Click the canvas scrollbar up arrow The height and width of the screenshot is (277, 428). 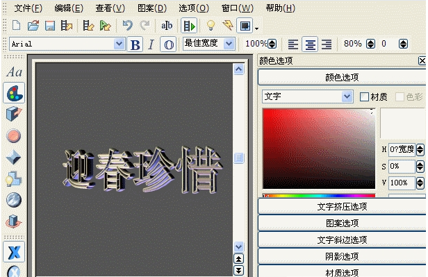pyautogui.click(x=239, y=69)
